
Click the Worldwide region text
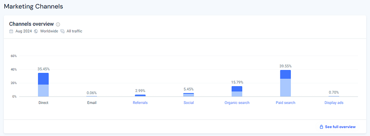[x=49, y=31]
